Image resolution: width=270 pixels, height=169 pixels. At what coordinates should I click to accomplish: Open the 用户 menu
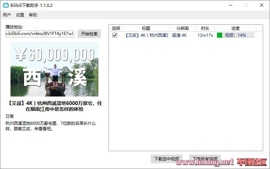point(7,15)
